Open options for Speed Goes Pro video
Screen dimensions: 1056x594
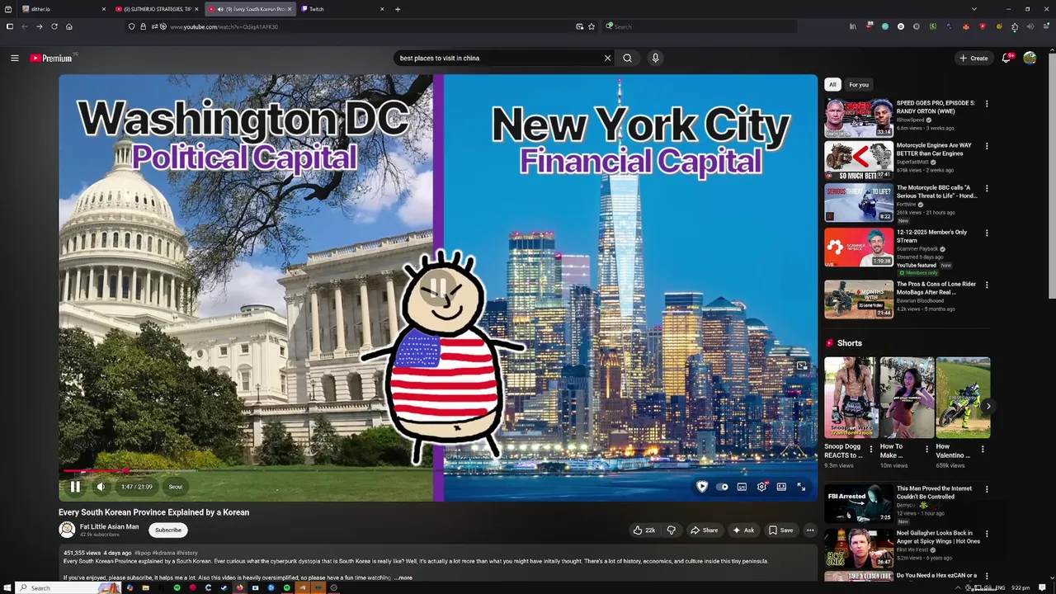(987, 104)
